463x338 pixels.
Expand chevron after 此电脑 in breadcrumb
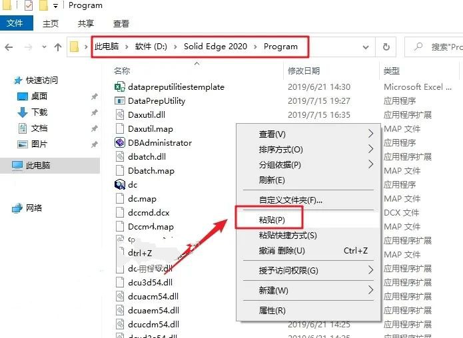[x=127, y=47]
